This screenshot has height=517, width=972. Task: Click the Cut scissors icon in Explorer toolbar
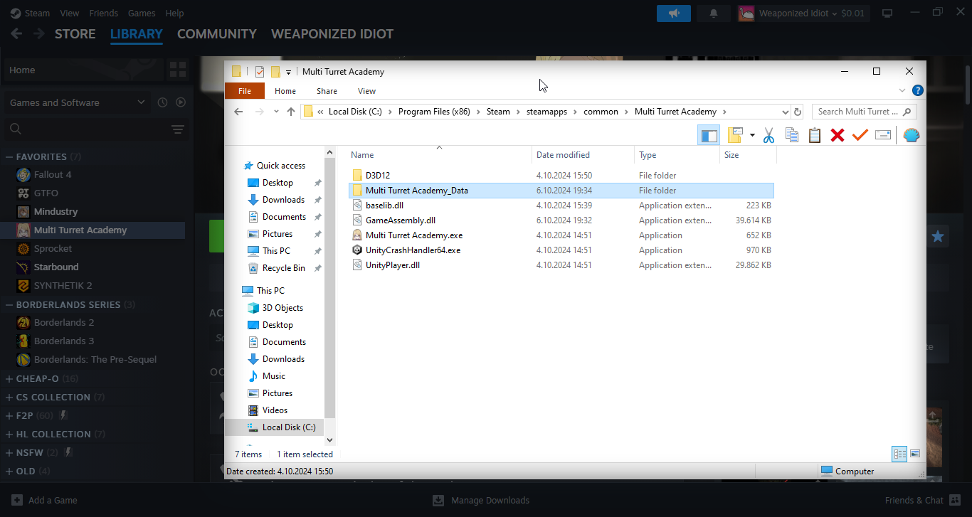click(768, 135)
